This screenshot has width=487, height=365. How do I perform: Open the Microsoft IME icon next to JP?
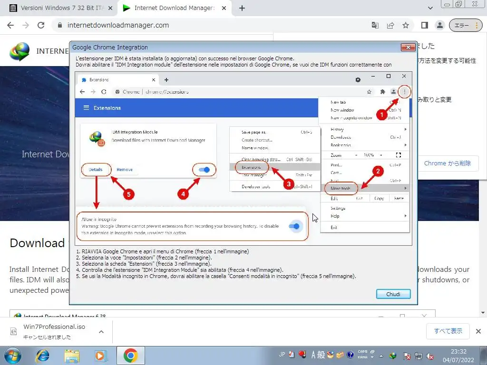tap(292, 355)
